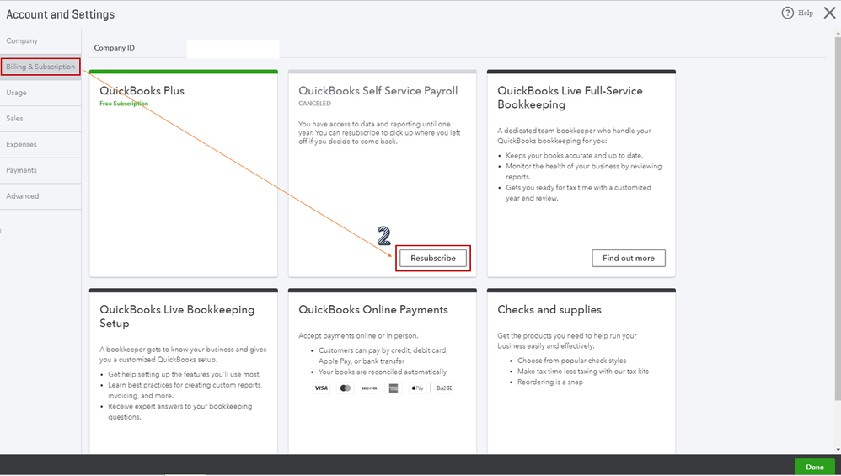Image resolution: width=841 pixels, height=476 pixels.
Task: Click the Apple Pay icon
Action: click(x=417, y=388)
